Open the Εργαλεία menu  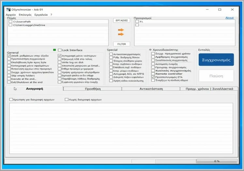[41, 15]
